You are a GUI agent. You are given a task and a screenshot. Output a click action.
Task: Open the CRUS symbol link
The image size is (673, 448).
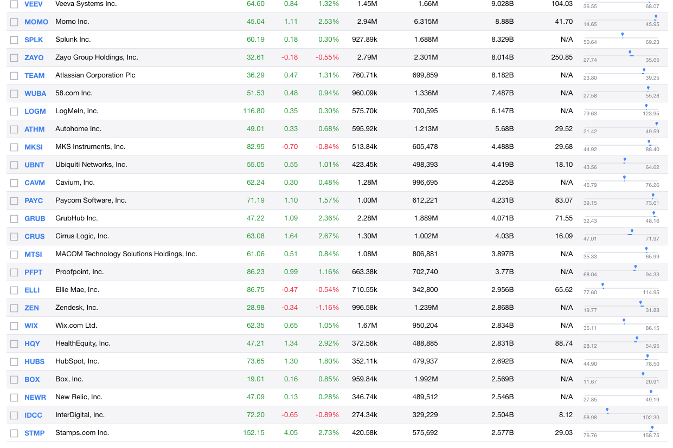34,236
